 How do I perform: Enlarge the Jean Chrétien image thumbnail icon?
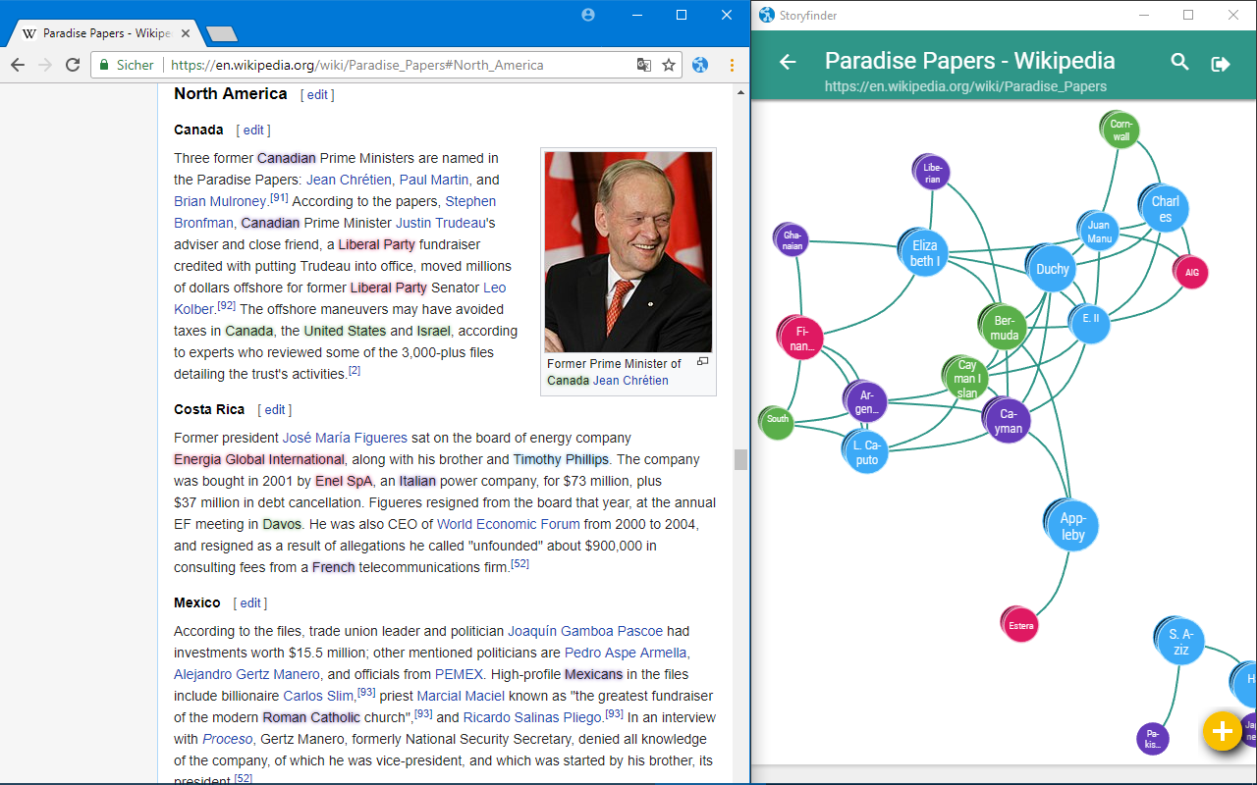tap(702, 362)
